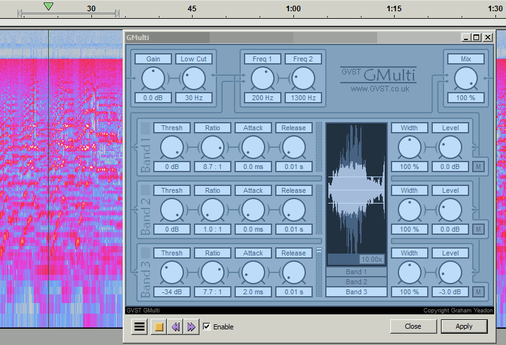Click Band 1 Release knob
The width and height of the screenshot is (506, 345).
click(294, 147)
